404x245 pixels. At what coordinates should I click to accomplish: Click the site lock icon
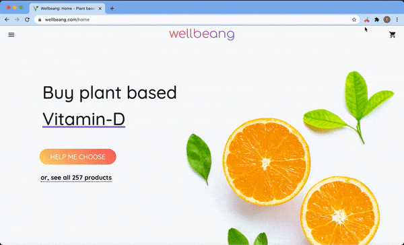coord(40,20)
